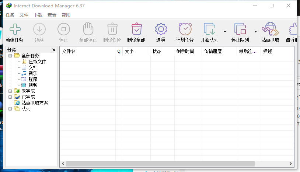This screenshot has width=300, height=172.
Task: Click the 停止队列 stop queue icon
Action: pyautogui.click(x=240, y=29)
